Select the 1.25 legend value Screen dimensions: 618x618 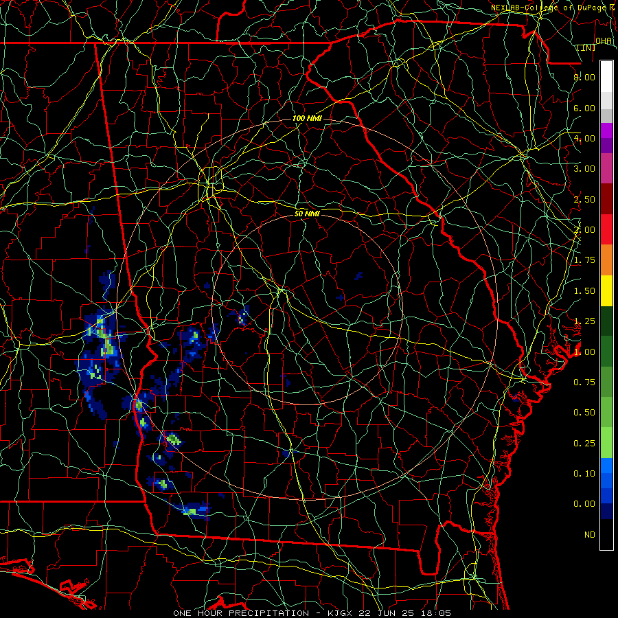(584, 321)
